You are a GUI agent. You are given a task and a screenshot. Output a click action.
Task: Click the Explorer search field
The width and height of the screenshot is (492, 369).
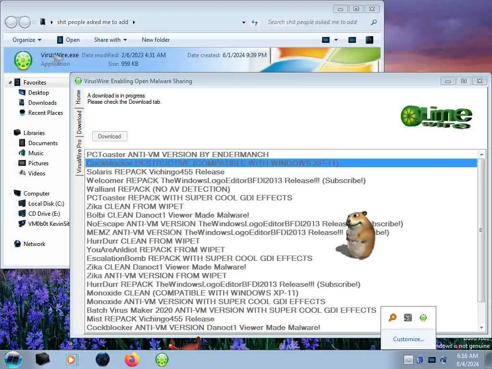click(318, 22)
